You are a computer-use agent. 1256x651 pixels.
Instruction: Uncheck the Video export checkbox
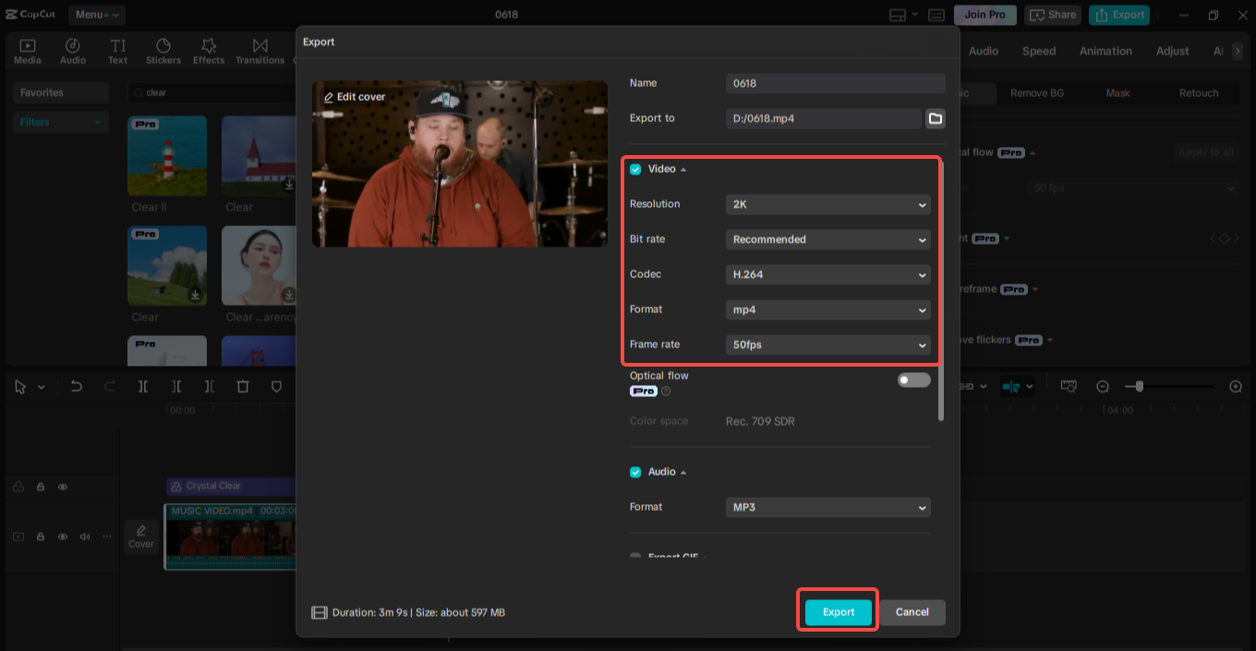[634, 169]
